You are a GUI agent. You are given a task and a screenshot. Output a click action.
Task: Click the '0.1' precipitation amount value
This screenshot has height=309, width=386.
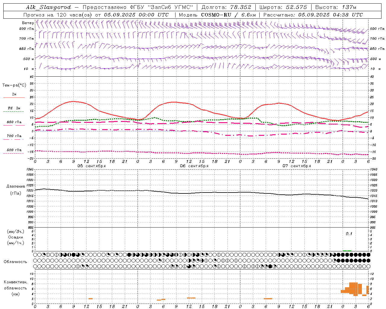349,234
